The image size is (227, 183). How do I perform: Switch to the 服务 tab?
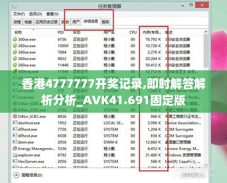[105, 22]
